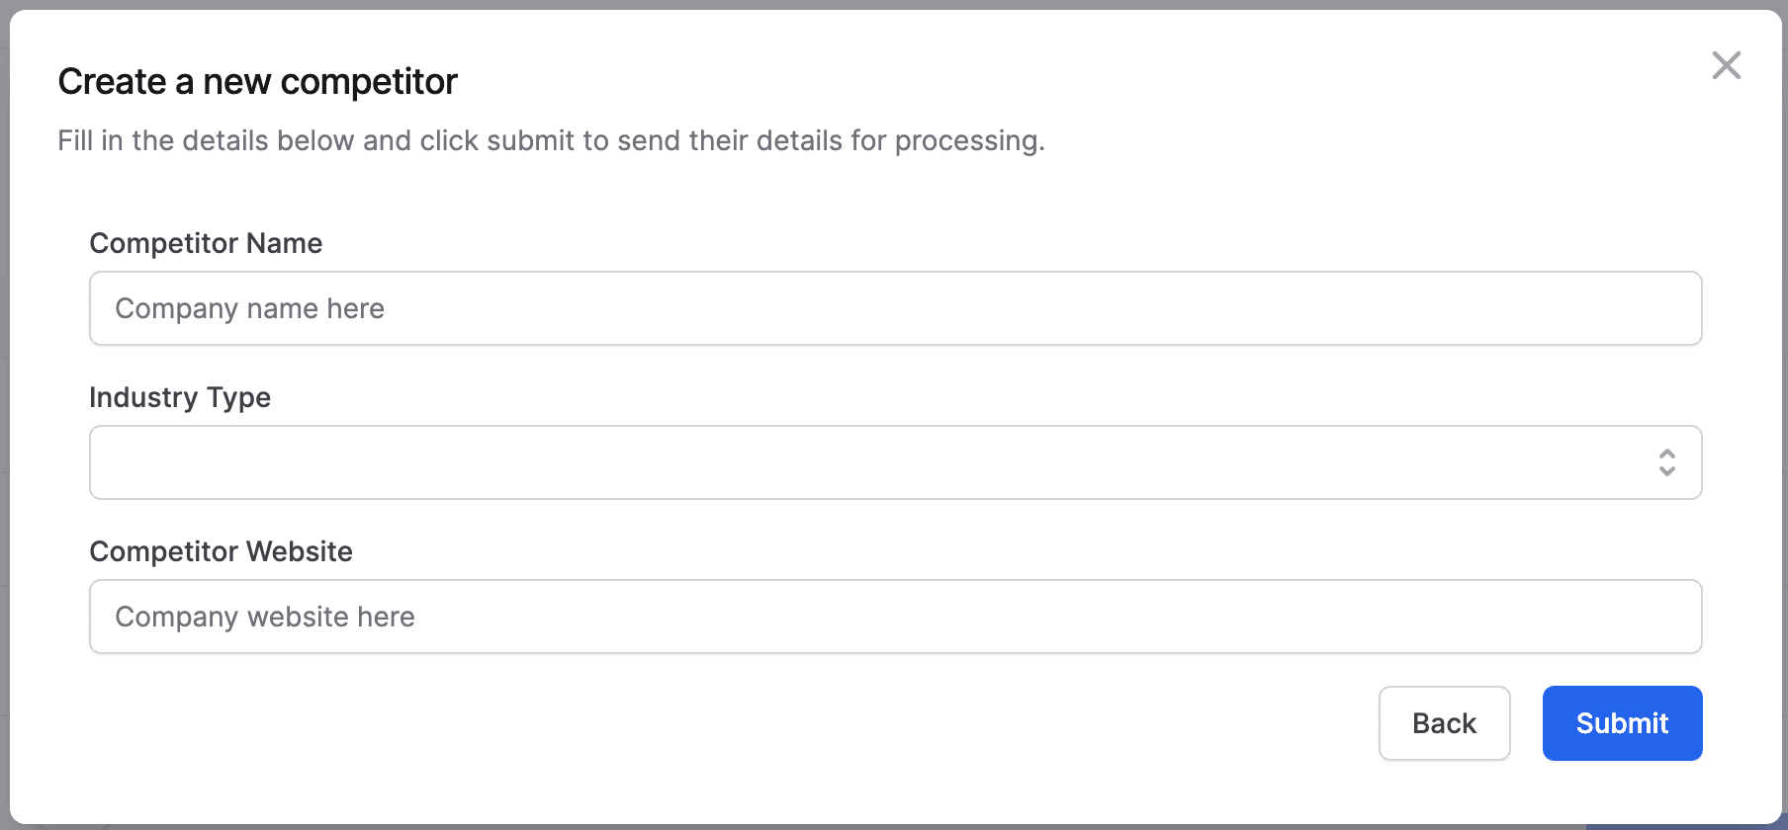This screenshot has width=1788, height=830.
Task: Click the 'Create a new competitor' heading
Action: coord(257,81)
